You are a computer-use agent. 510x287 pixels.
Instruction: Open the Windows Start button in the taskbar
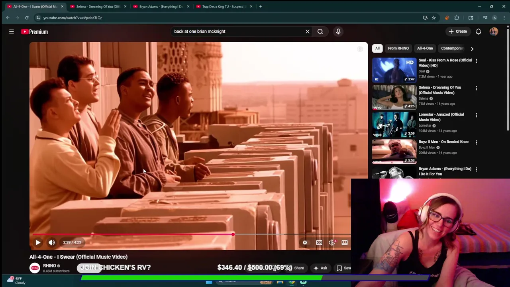point(209,282)
